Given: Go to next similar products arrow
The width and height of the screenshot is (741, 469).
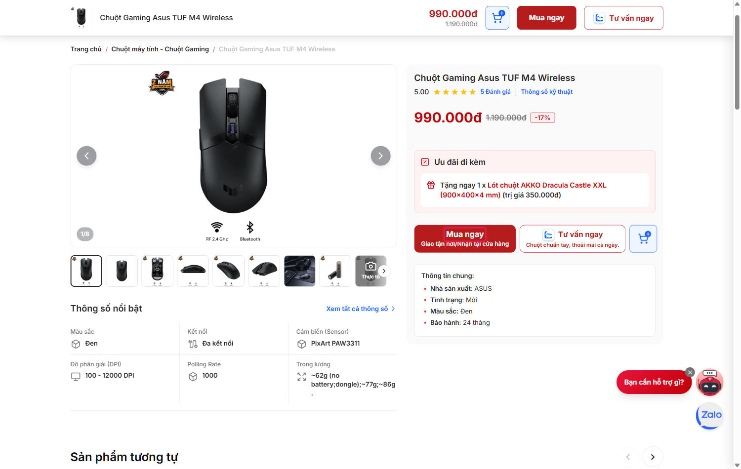Looking at the screenshot, I should point(653,457).
